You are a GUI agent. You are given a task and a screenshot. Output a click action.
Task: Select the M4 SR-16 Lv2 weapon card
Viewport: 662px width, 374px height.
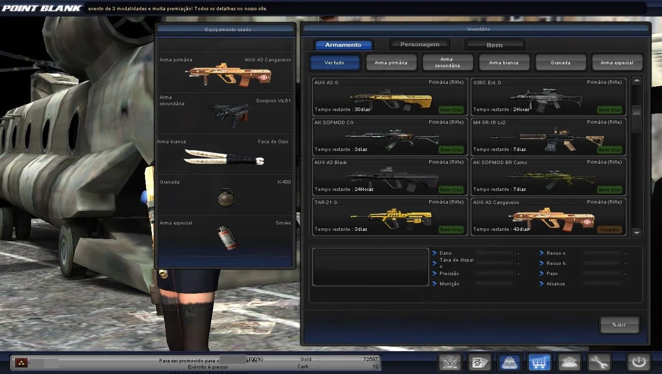click(548, 136)
